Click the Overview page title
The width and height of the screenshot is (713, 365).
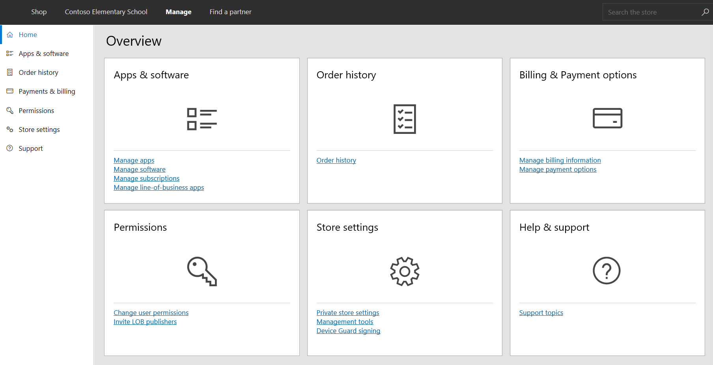134,41
